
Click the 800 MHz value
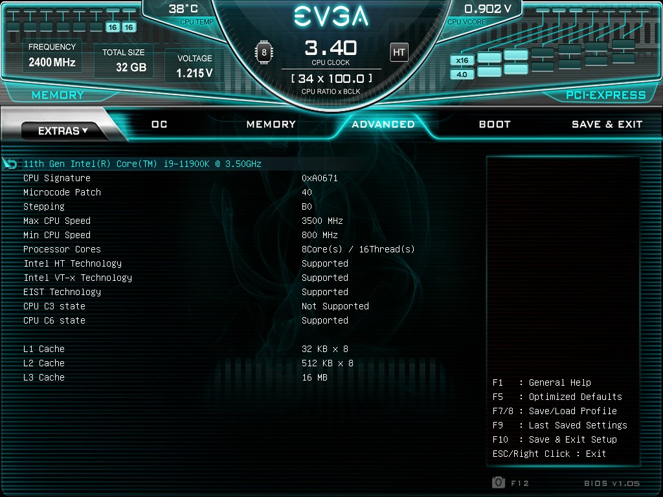coord(320,235)
